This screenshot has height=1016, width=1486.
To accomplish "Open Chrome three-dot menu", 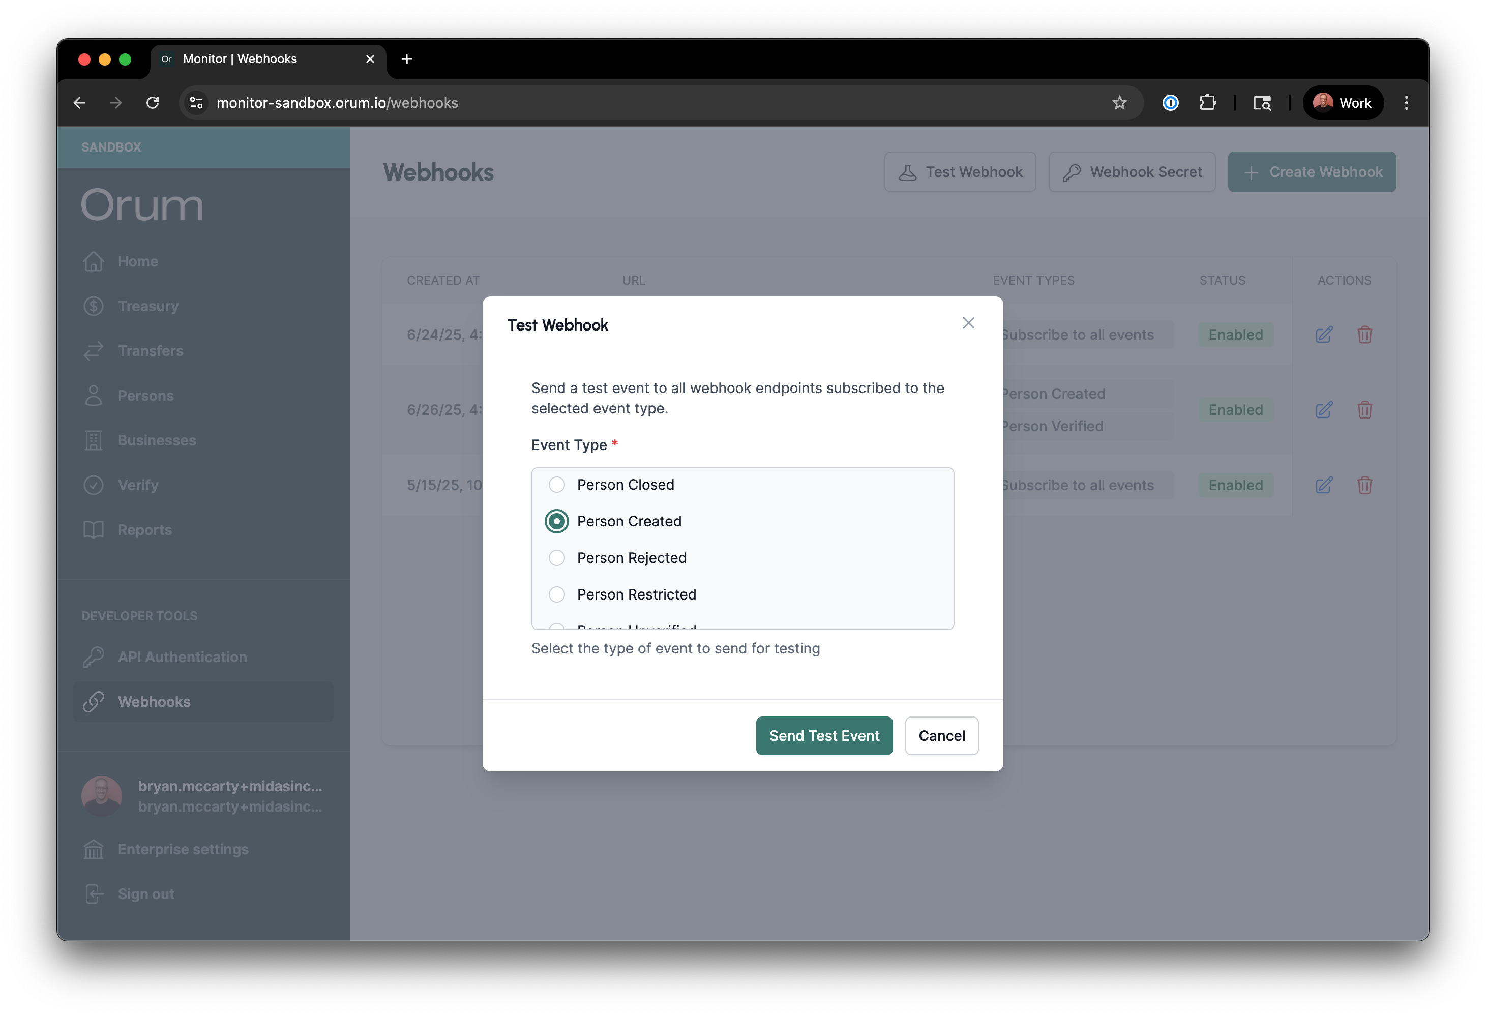I will coord(1406,103).
